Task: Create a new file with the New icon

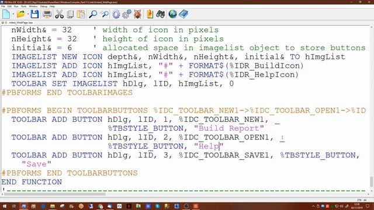Action: pyautogui.click(x=6, y=14)
